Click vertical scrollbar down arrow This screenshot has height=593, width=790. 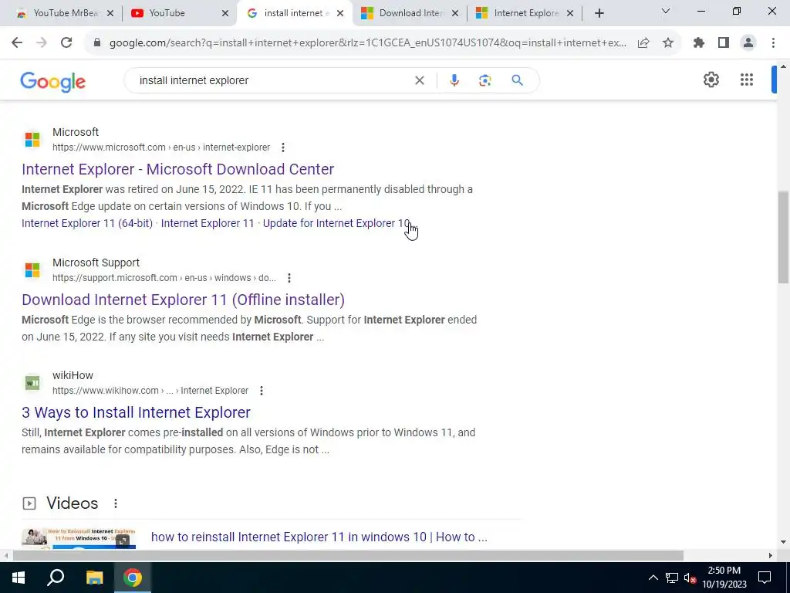click(x=783, y=543)
